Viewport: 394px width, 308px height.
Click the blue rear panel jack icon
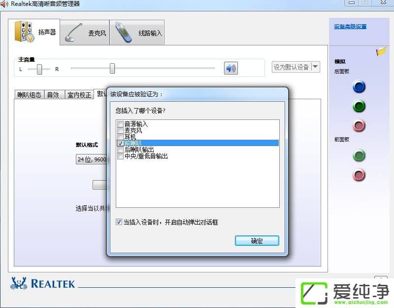point(359,86)
